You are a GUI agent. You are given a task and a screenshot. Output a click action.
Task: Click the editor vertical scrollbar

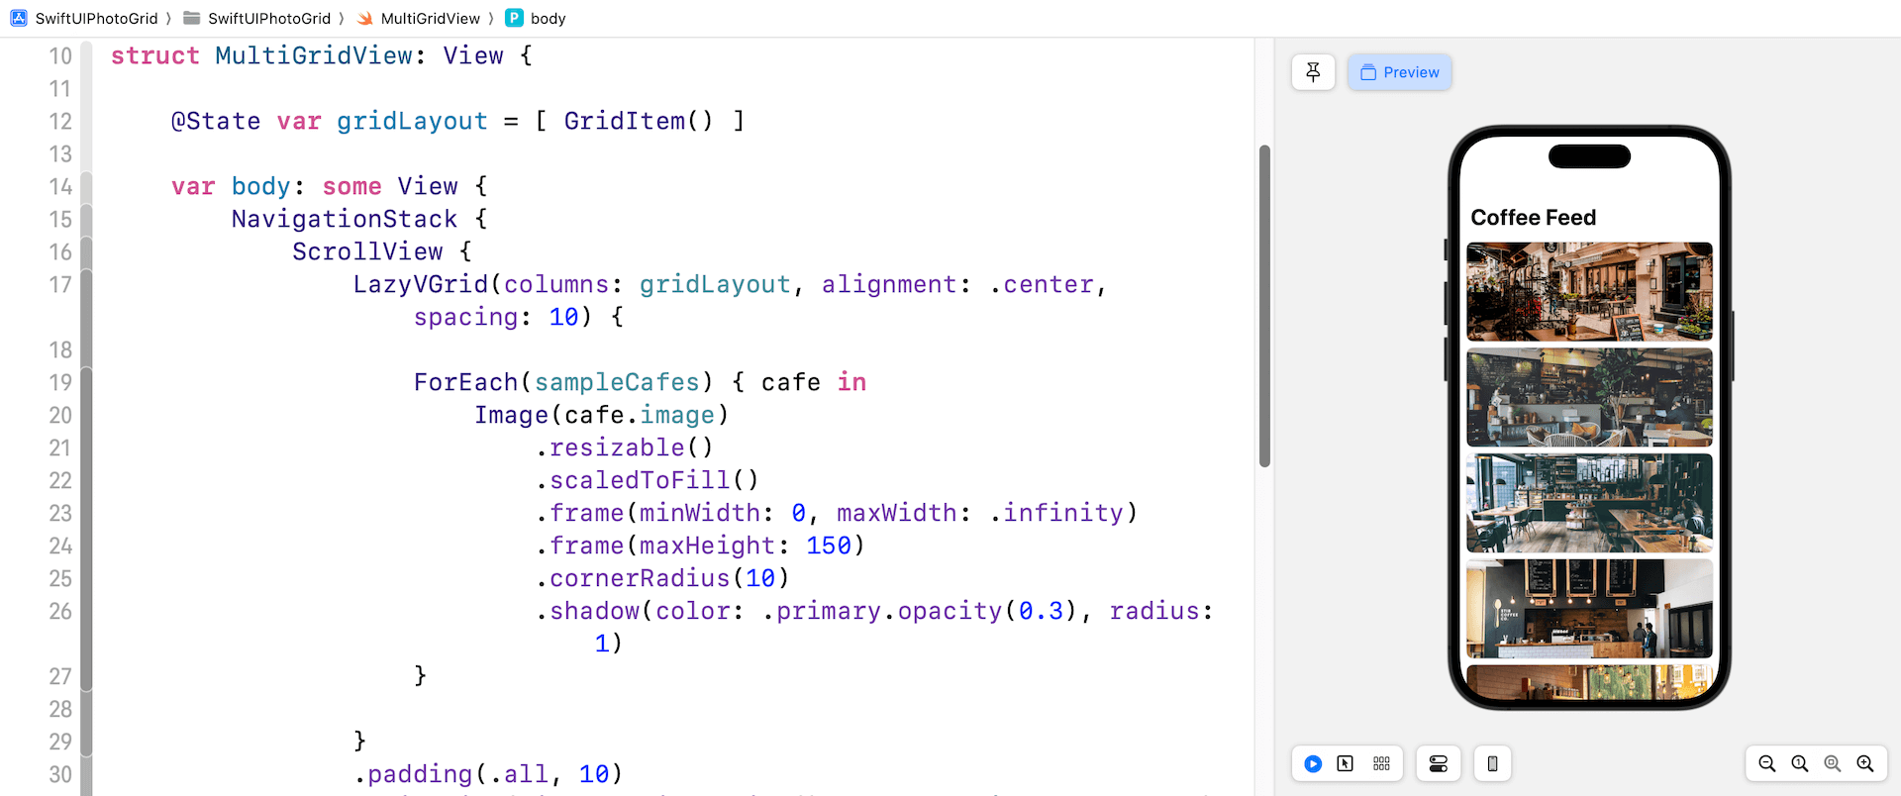(x=1264, y=306)
